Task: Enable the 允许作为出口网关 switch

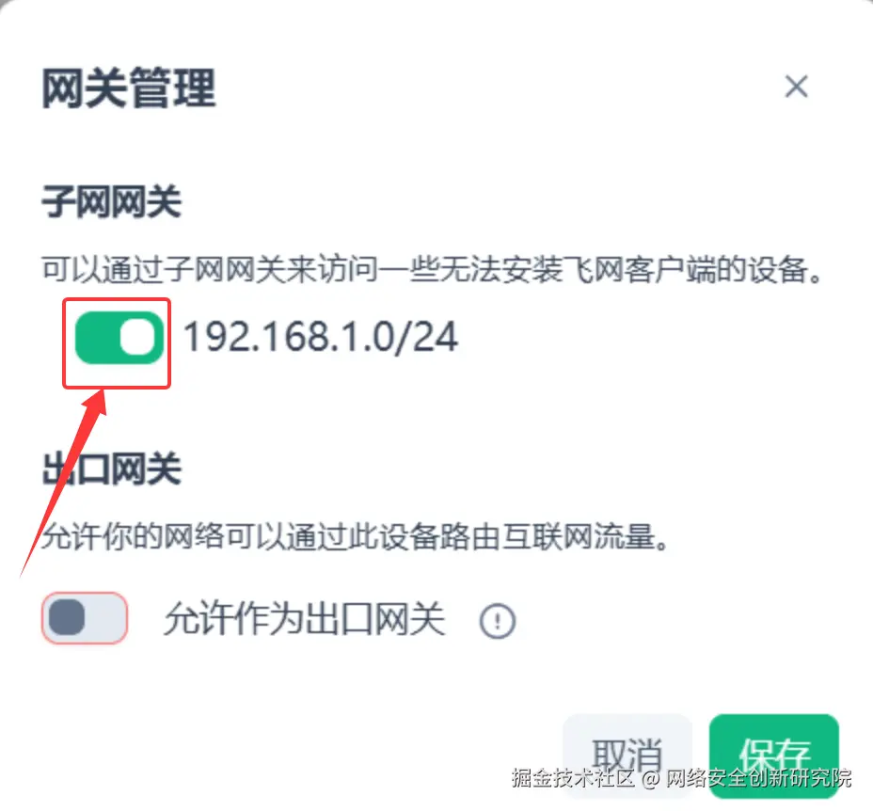Action: 85,618
